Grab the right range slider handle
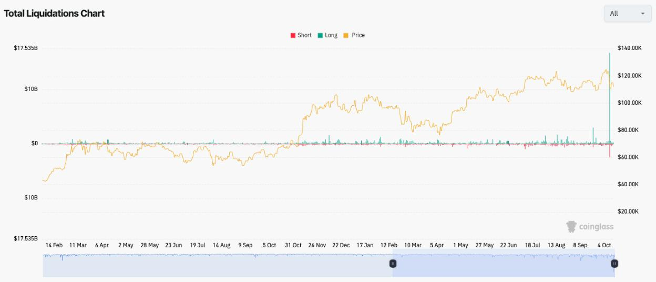 click(614, 263)
